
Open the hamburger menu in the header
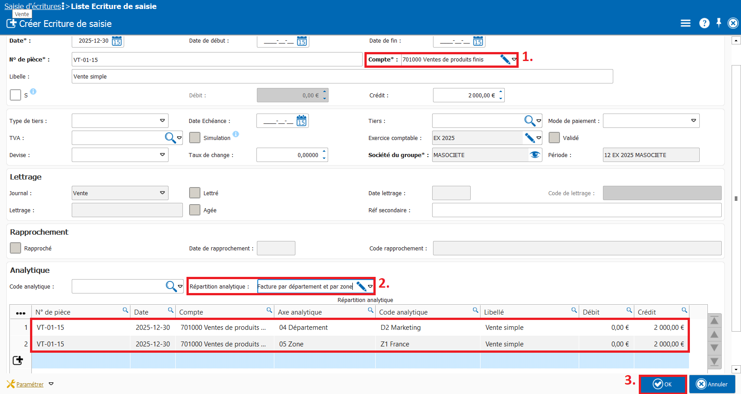point(685,23)
